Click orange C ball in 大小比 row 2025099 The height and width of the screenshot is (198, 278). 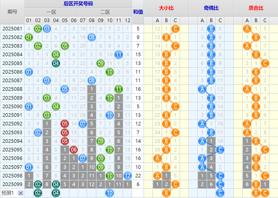click(x=175, y=184)
